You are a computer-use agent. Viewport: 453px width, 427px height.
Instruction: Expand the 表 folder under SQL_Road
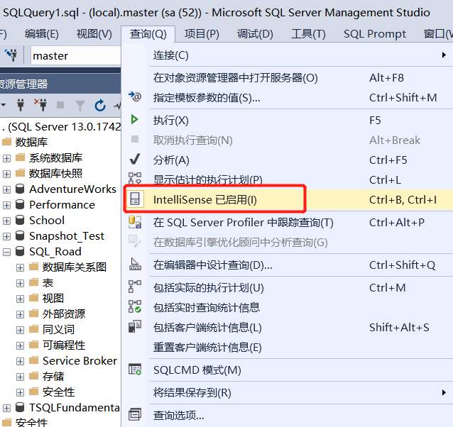(20, 283)
